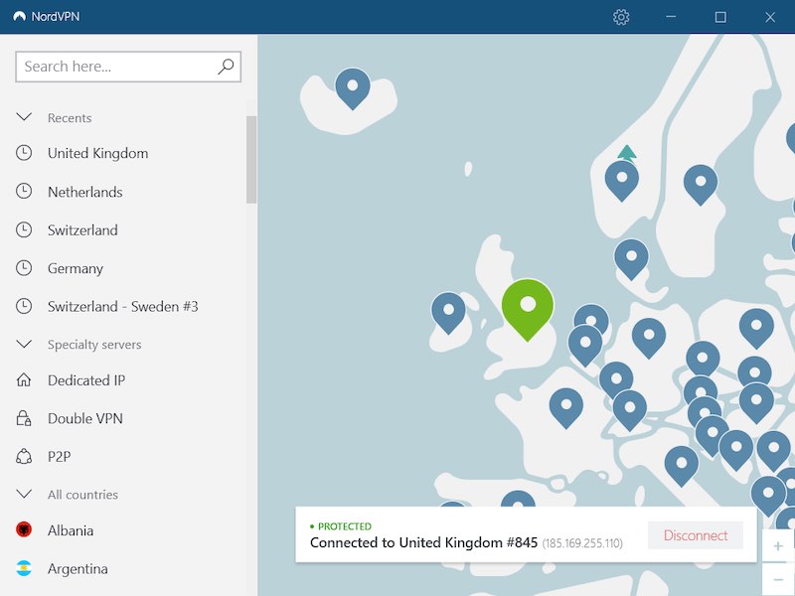Select the France map pin
The width and height of the screenshot is (795, 596).
[565, 408]
